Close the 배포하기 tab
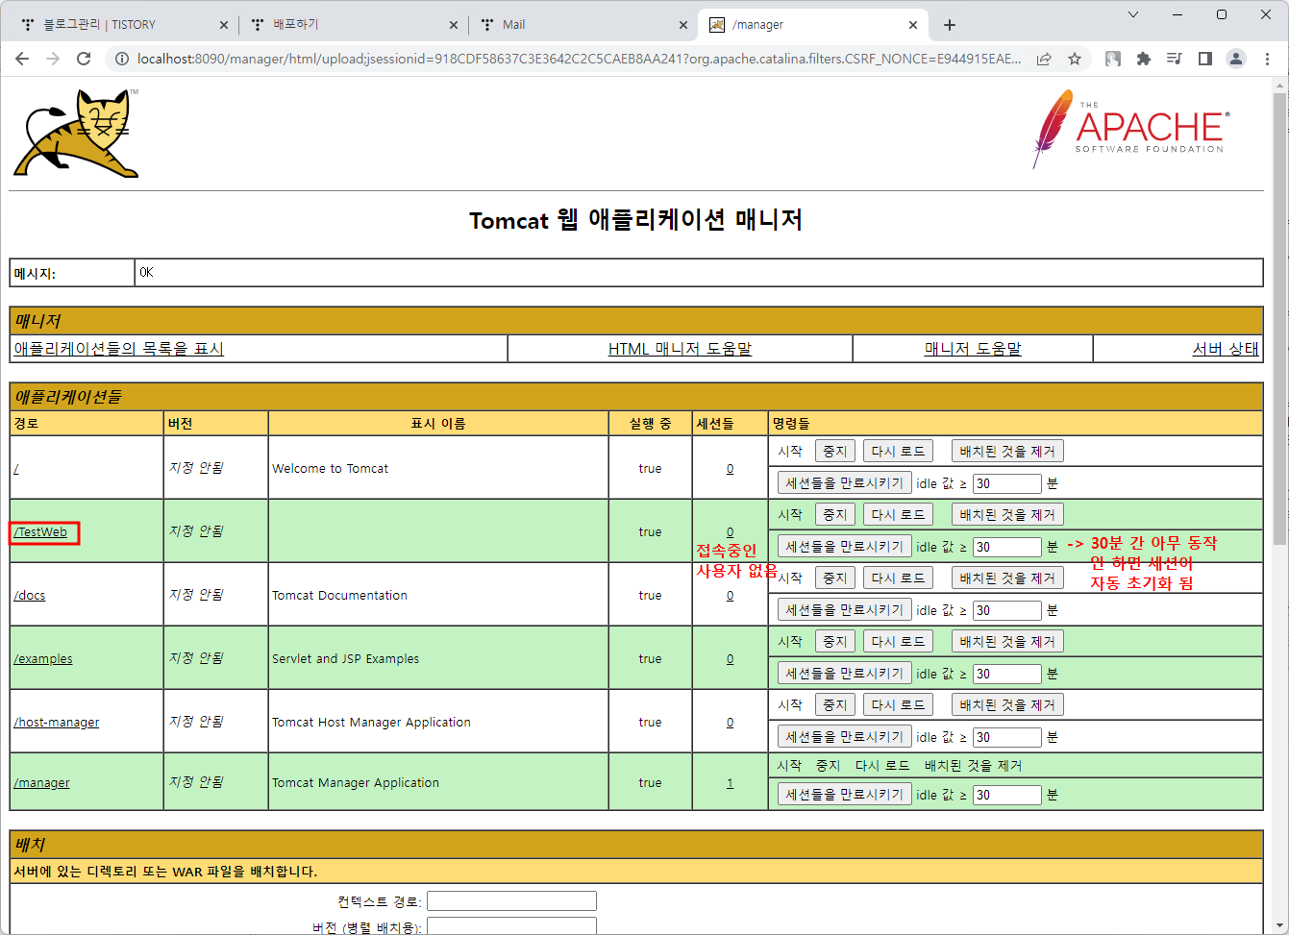Image resolution: width=1289 pixels, height=935 pixels. click(x=454, y=25)
